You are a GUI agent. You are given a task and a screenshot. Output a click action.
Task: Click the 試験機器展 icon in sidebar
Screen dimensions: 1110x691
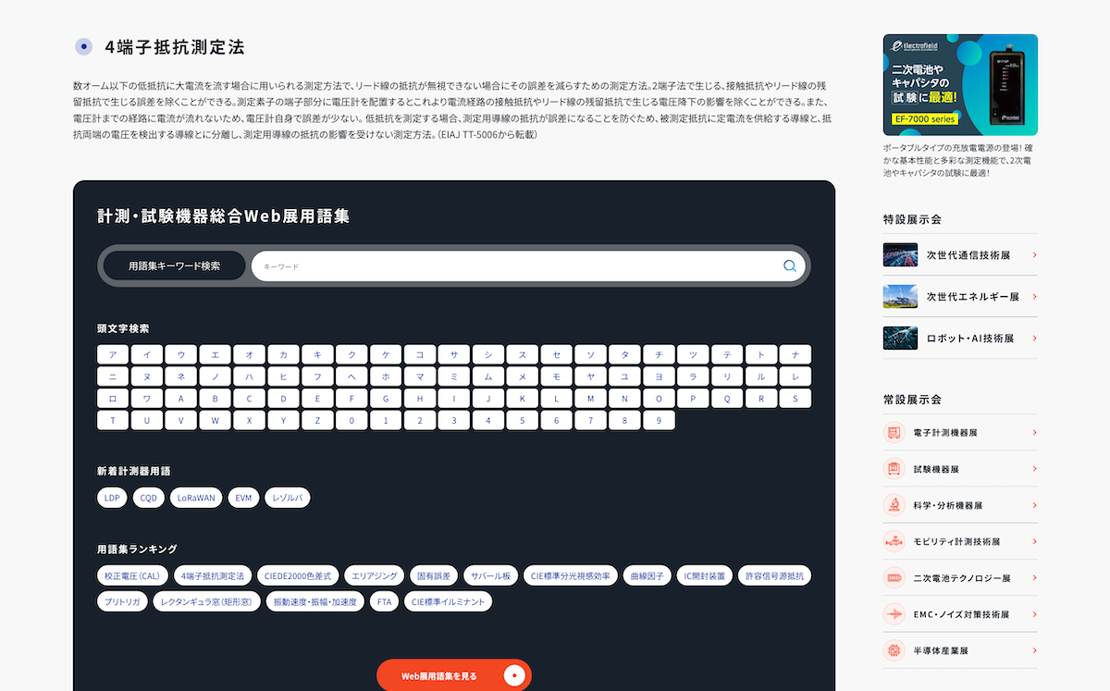[x=894, y=469]
